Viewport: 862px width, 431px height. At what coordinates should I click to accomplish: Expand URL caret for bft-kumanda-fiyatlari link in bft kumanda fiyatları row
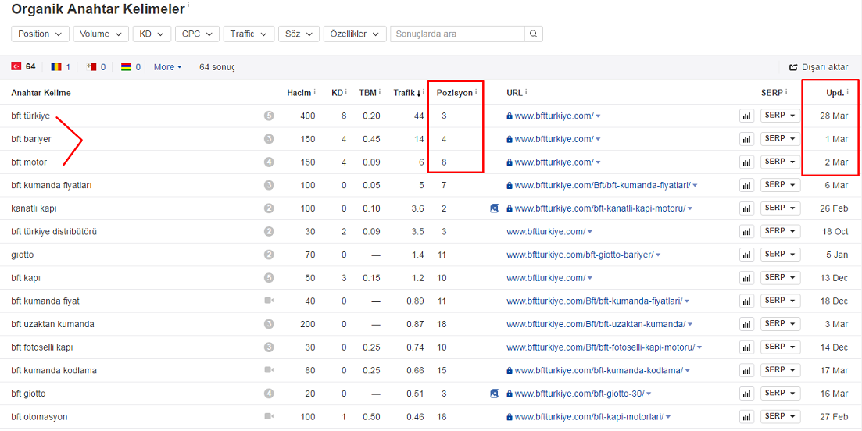point(695,186)
